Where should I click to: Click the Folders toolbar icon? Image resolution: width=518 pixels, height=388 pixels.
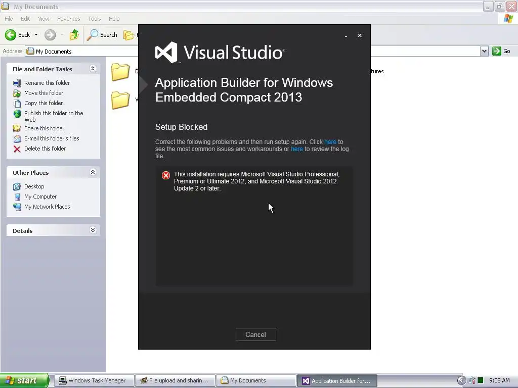pos(129,35)
